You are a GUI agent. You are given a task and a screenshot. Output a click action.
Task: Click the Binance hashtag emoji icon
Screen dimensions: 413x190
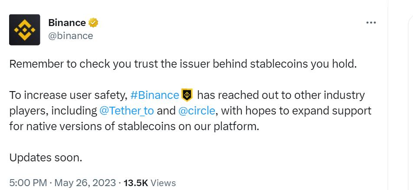[187, 95]
